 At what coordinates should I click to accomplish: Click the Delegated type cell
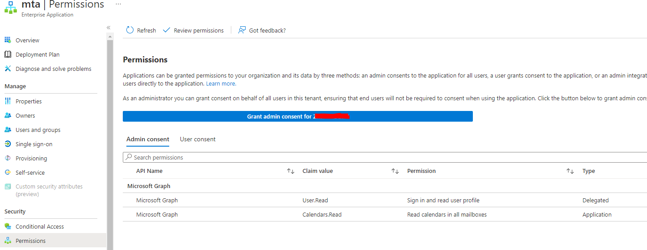click(595, 200)
